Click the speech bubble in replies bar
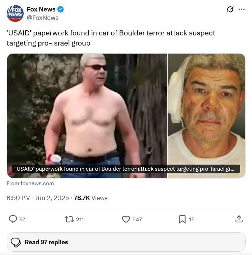 16,242
